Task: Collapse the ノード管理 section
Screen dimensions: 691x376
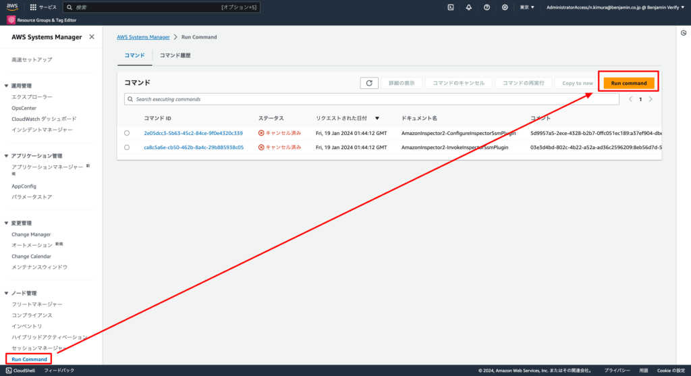Action: click(6, 293)
